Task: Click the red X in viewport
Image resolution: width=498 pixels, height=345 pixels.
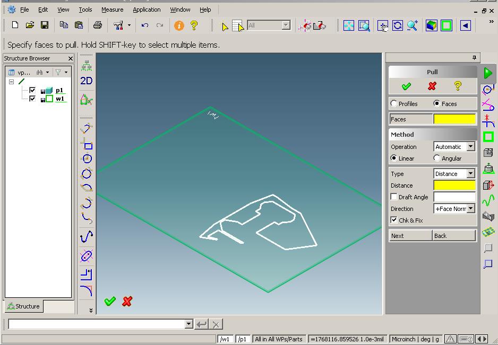Action: click(127, 301)
